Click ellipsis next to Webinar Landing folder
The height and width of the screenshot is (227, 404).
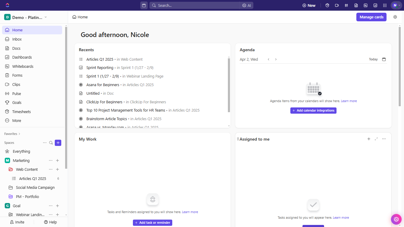51,215
